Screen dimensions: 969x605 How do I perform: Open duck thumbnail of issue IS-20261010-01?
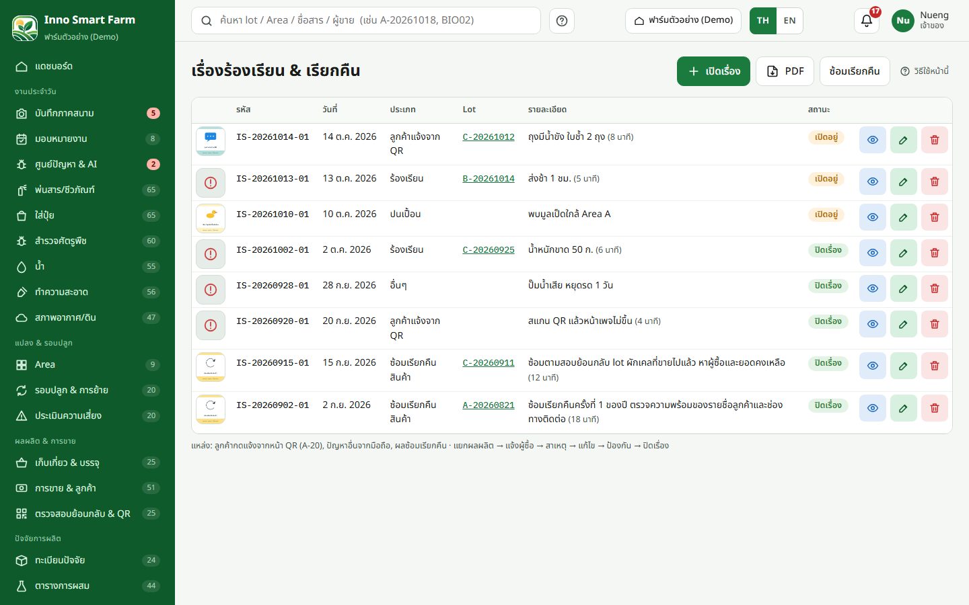pos(211,218)
